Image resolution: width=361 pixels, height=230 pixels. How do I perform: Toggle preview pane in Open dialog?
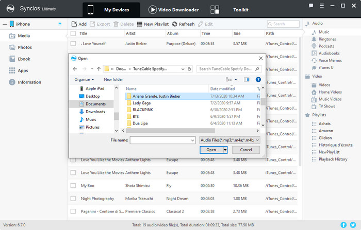[x=247, y=80]
